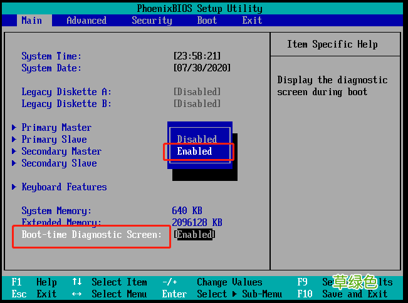
Task: Expand the Keyboard Features arrow
Action: 14,187
